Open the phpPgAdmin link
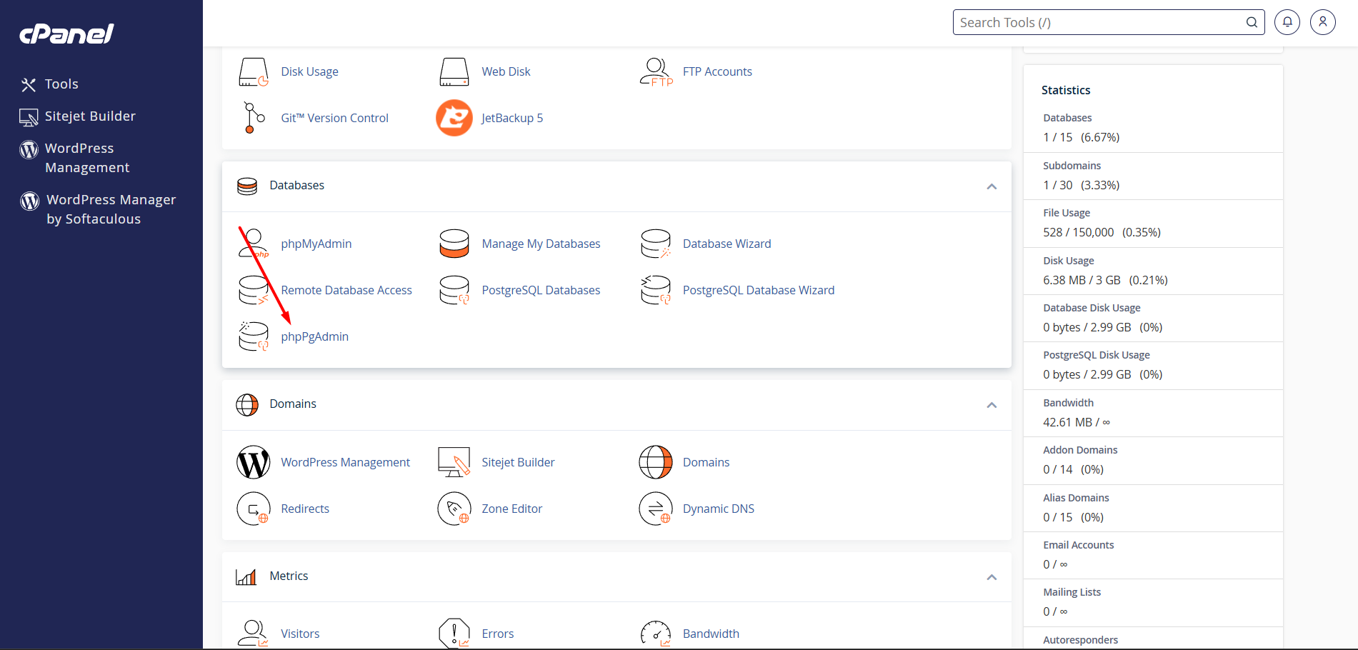This screenshot has height=650, width=1358. [315, 336]
